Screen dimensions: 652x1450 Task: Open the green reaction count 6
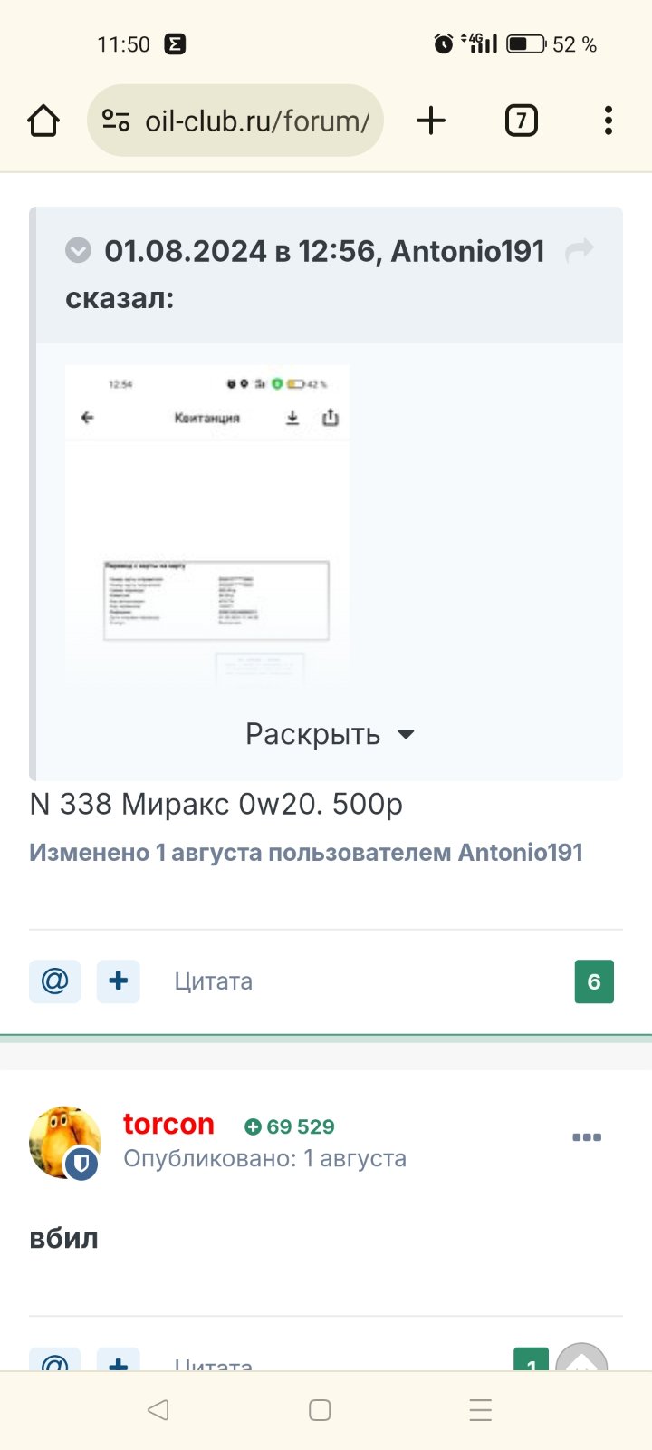[x=594, y=981]
